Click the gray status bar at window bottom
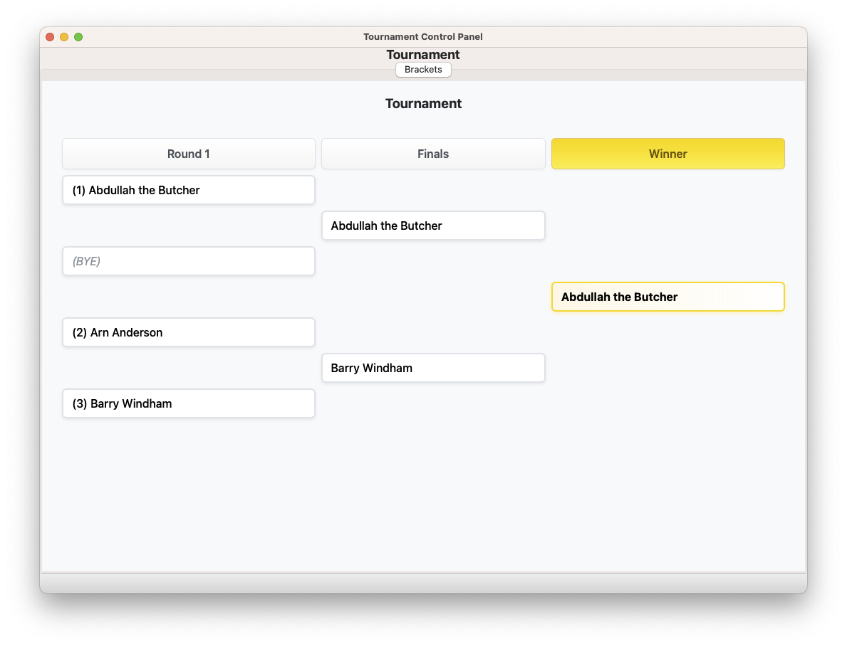 pyautogui.click(x=423, y=583)
